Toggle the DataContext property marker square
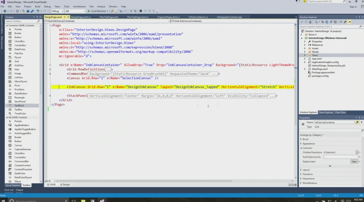The height and width of the screenshot is (202, 364). [x=360, y=162]
